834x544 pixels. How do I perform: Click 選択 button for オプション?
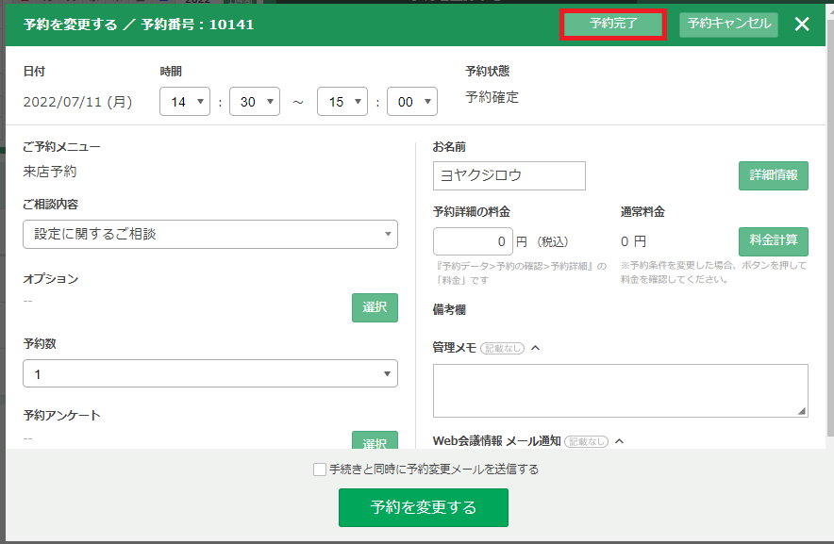pyautogui.click(x=375, y=307)
